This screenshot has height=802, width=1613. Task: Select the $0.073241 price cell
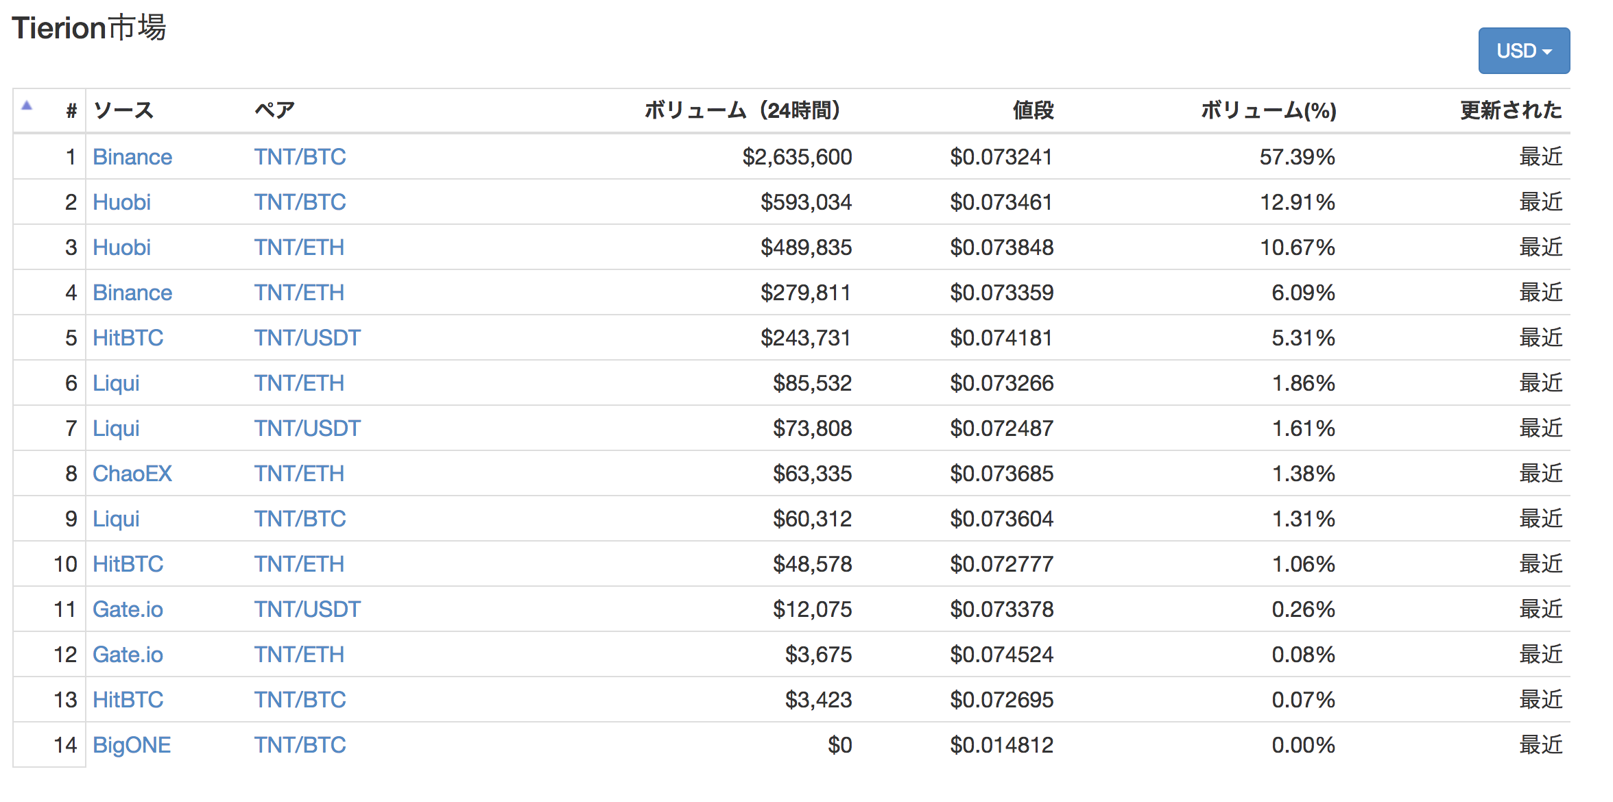click(x=1001, y=157)
